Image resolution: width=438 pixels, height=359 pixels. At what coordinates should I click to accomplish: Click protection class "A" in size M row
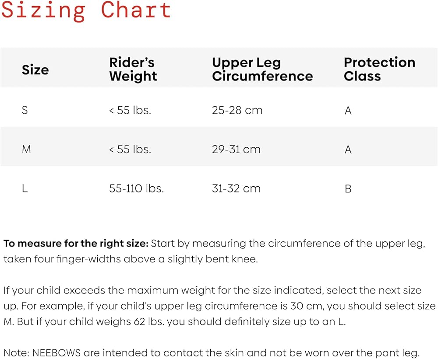(x=348, y=150)
